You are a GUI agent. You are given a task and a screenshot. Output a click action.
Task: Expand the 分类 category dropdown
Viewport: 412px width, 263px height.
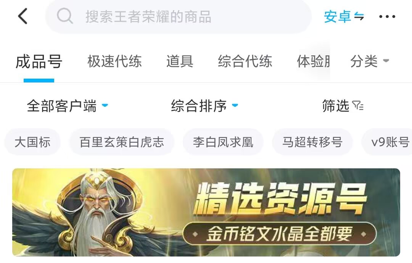(369, 61)
